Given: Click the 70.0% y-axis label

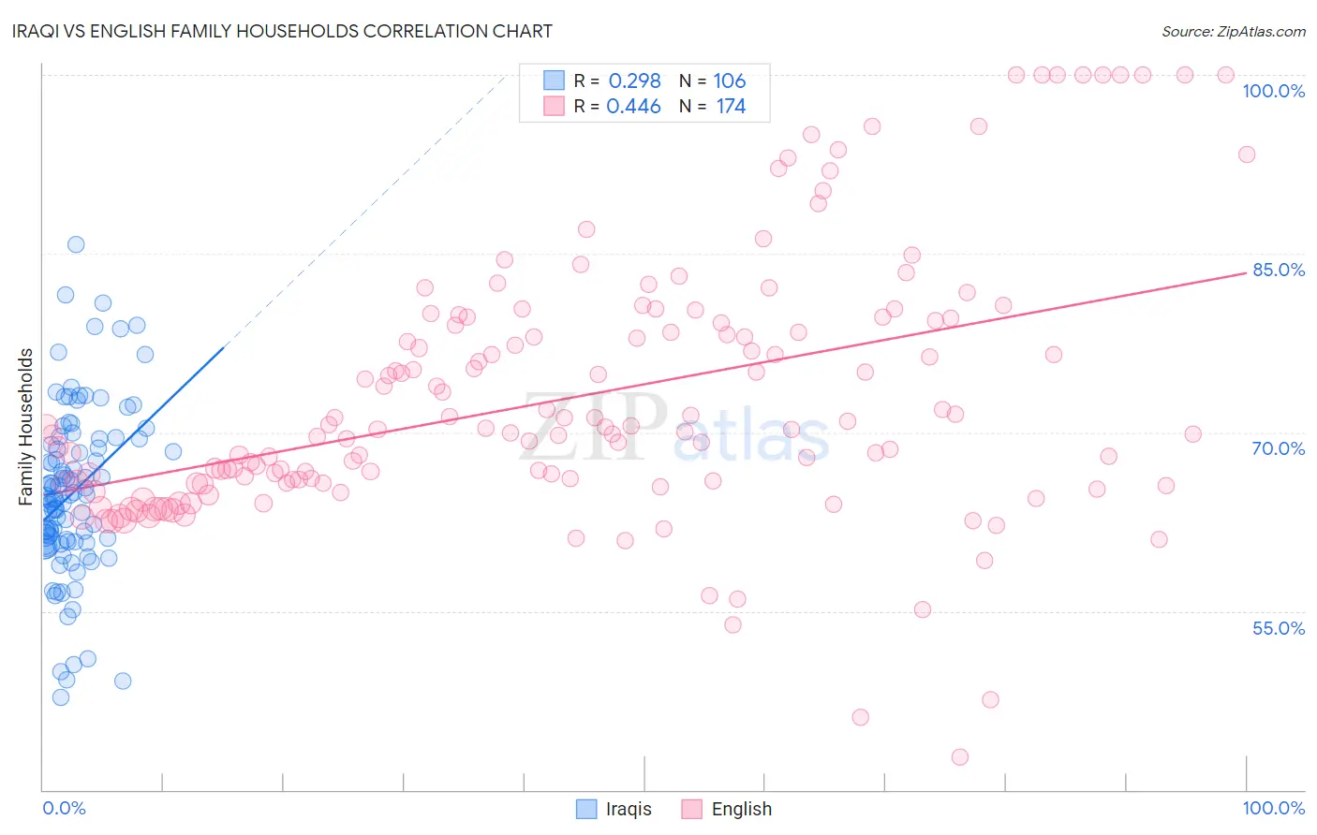Looking at the screenshot, I should pyautogui.click(x=1279, y=448).
